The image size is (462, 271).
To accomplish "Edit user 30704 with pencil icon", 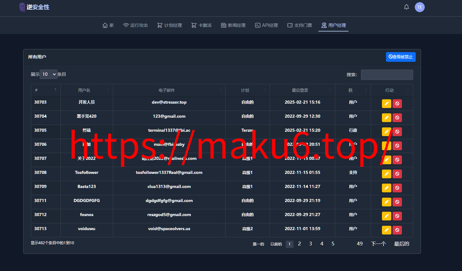I will pos(387,117).
